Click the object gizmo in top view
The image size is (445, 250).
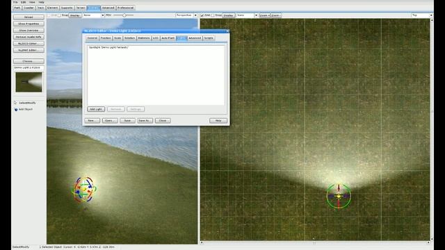339,196
